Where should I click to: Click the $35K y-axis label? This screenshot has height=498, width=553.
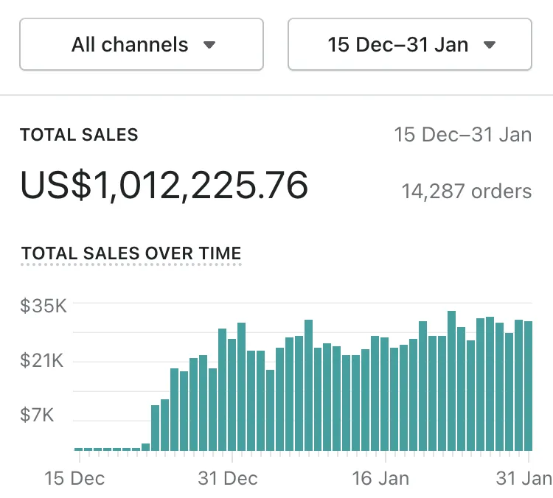44,306
